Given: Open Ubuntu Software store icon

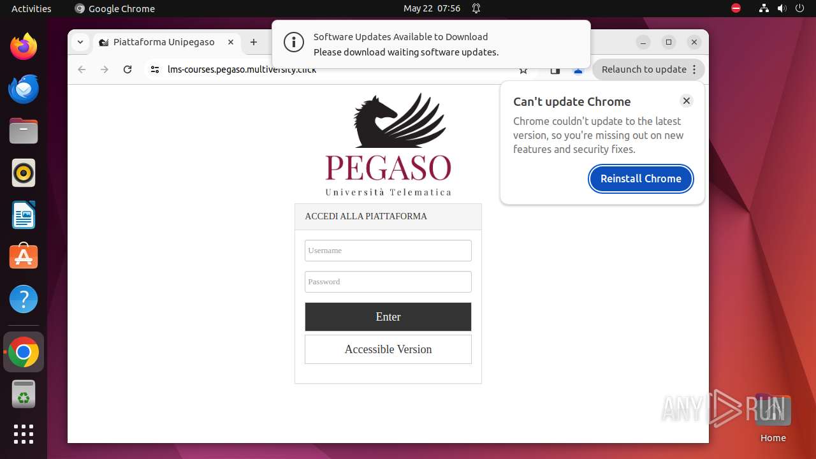Looking at the screenshot, I should click(x=24, y=257).
